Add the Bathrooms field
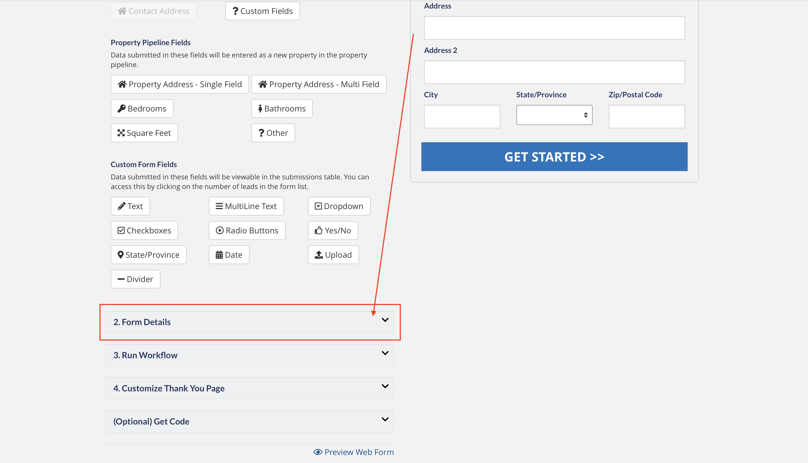 pos(282,109)
